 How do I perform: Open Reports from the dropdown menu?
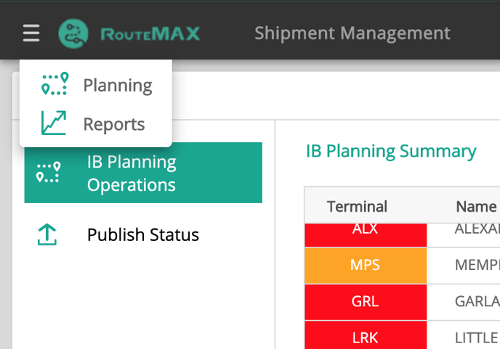point(113,124)
